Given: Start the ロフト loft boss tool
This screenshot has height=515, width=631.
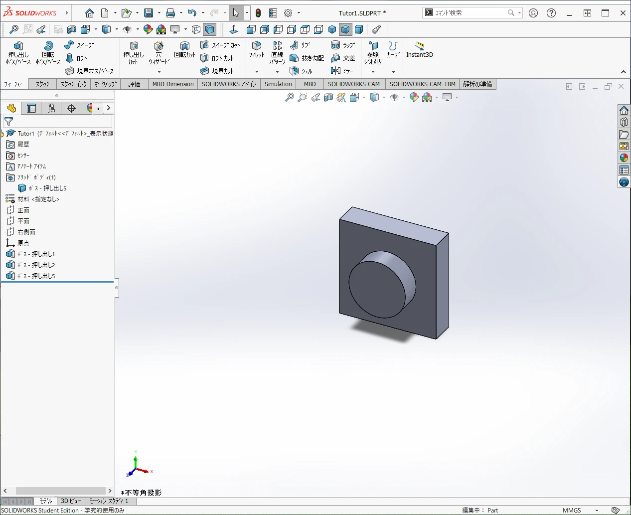Looking at the screenshot, I should pyautogui.click(x=76, y=58).
